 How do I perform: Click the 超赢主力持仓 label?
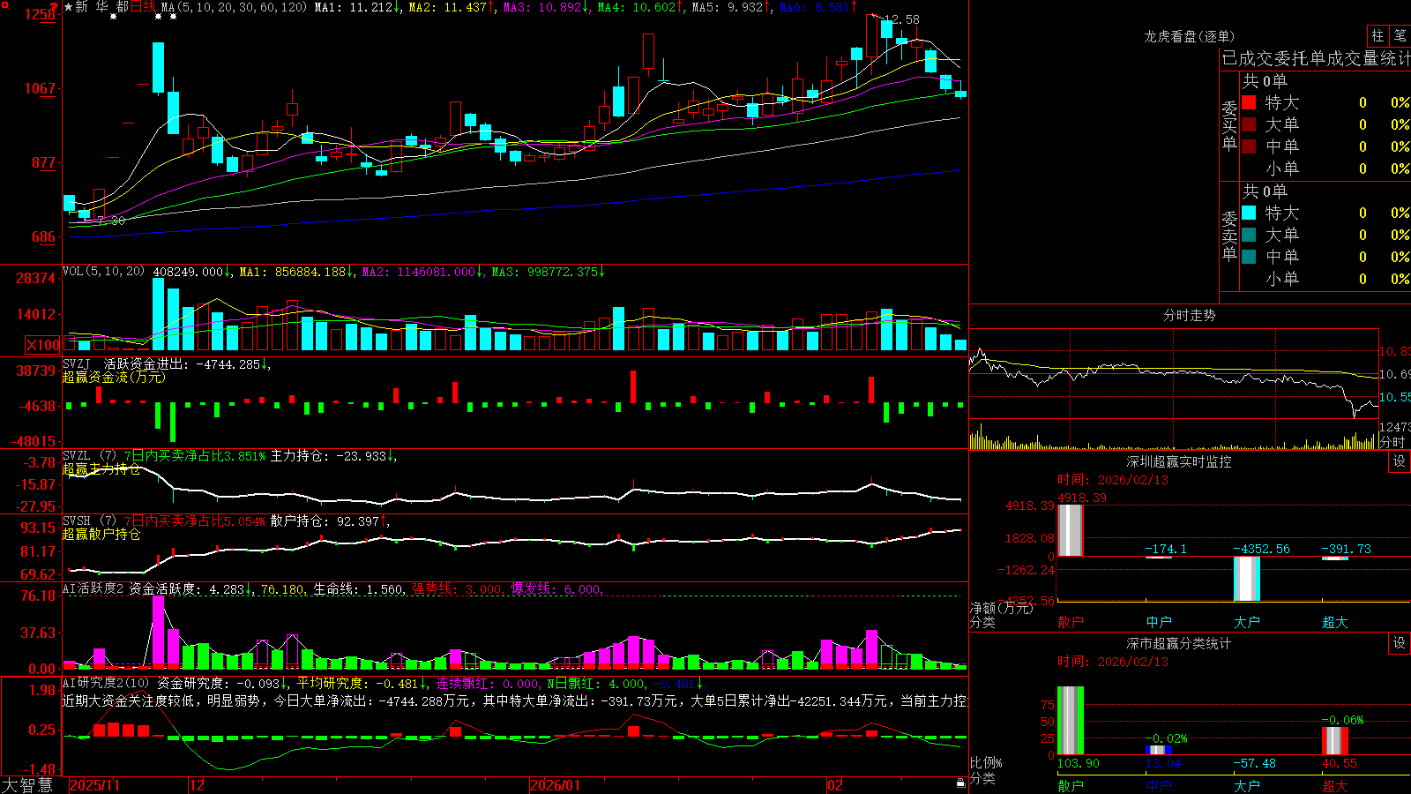101,468
